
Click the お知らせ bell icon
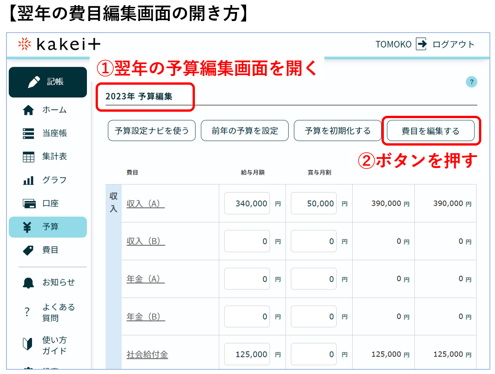(28, 283)
